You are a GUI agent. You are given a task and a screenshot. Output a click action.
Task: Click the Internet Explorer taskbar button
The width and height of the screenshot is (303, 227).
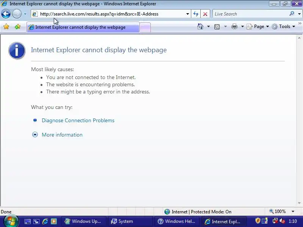point(224,221)
